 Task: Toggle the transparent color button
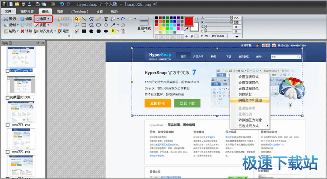coord(197,36)
